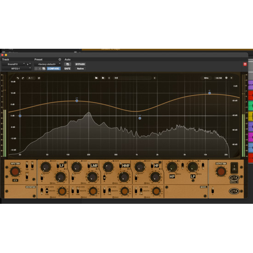253x253 pixels.
Task: Click the UTA MPEQ-1 logo badge
Action: click(234, 179)
